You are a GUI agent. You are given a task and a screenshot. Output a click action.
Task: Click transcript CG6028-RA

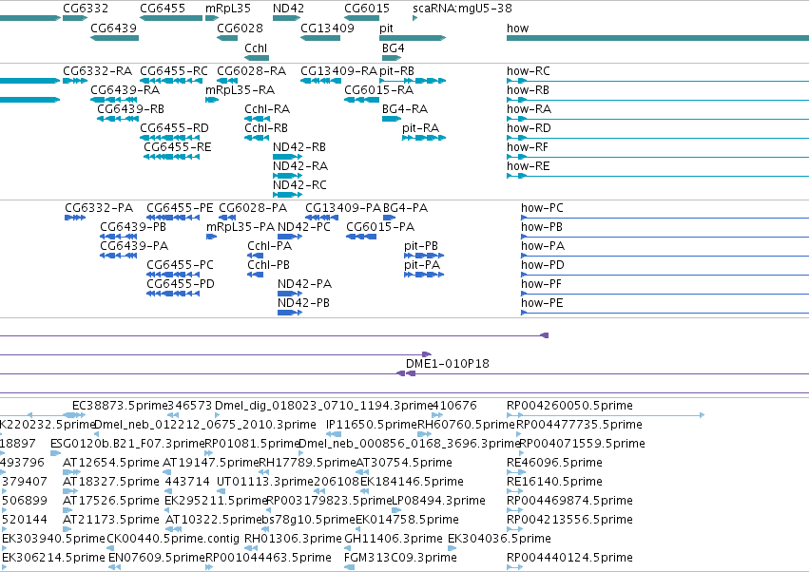[x=251, y=70]
